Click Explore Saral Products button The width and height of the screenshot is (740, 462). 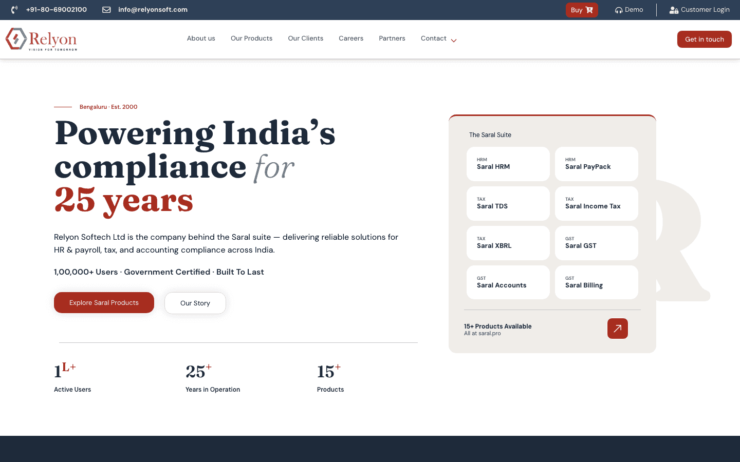pos(104,303)
